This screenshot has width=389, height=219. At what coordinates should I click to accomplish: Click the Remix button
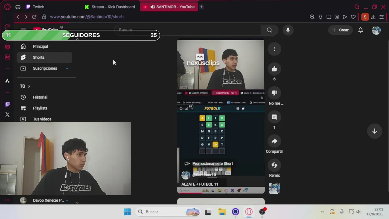point(274,165)
